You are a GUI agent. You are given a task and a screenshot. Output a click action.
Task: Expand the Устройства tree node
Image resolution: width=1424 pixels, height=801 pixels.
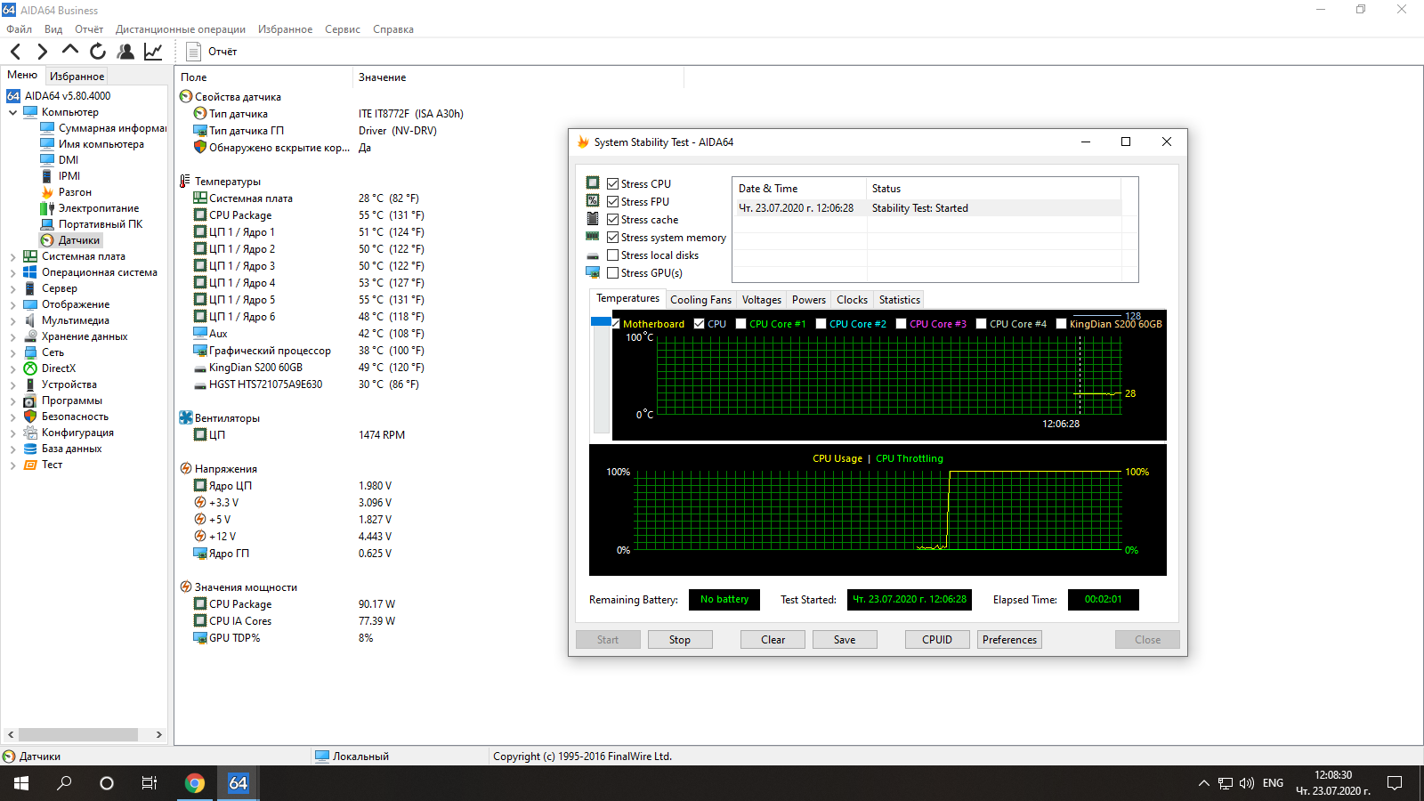[13, 384]
